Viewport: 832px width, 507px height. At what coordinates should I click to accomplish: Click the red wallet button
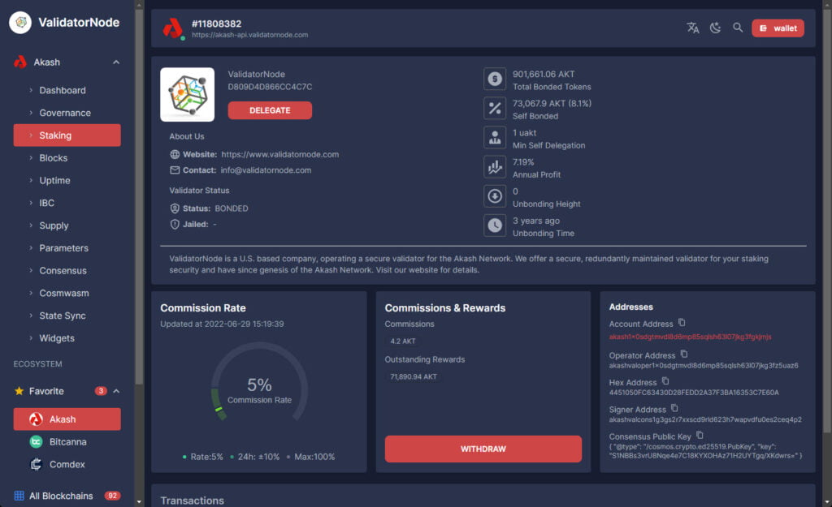pos(778,28)
